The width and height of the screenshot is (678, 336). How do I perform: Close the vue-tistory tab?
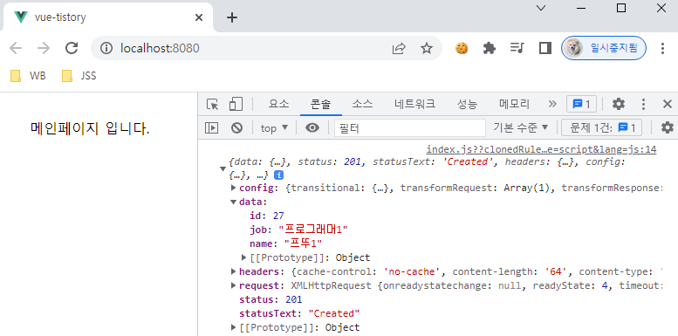click(x=199, y=17)
